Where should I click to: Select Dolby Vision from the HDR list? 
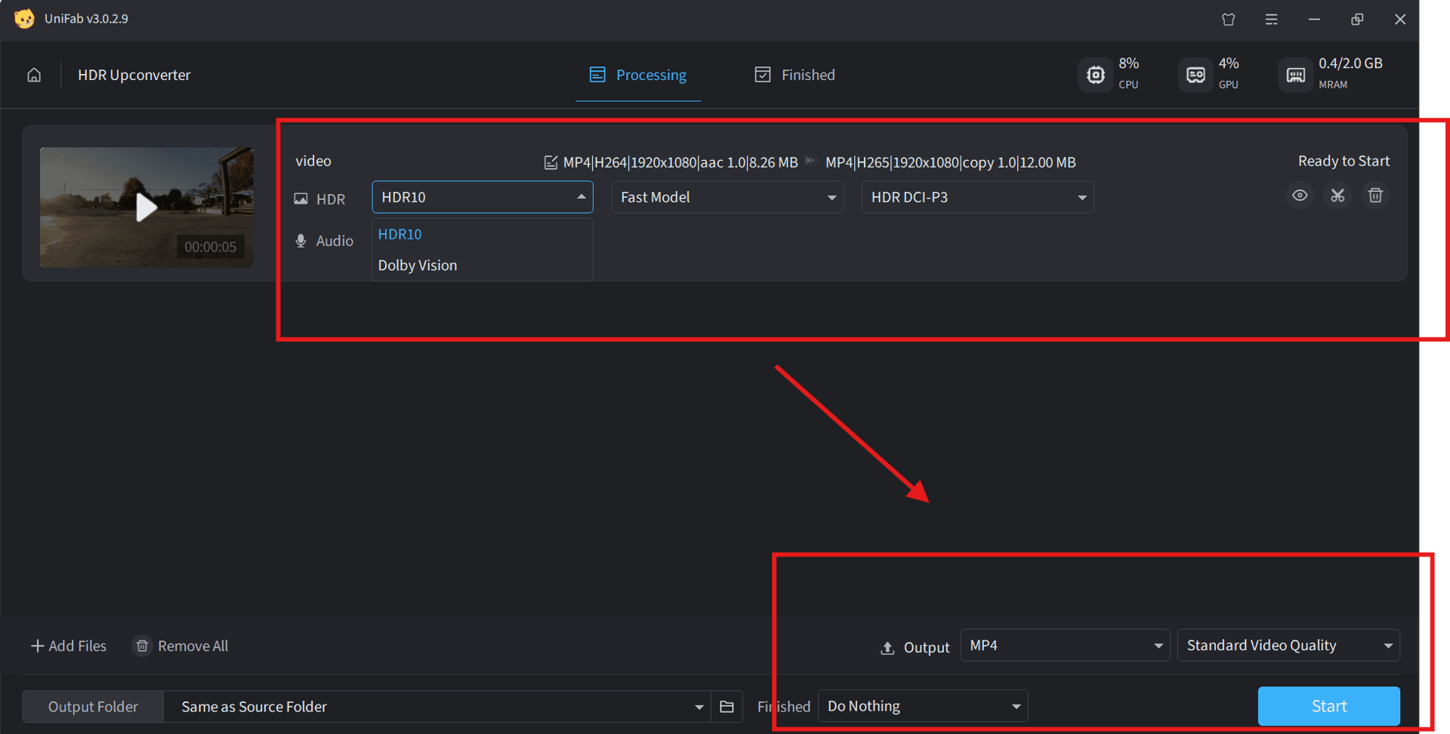(418, 265)
